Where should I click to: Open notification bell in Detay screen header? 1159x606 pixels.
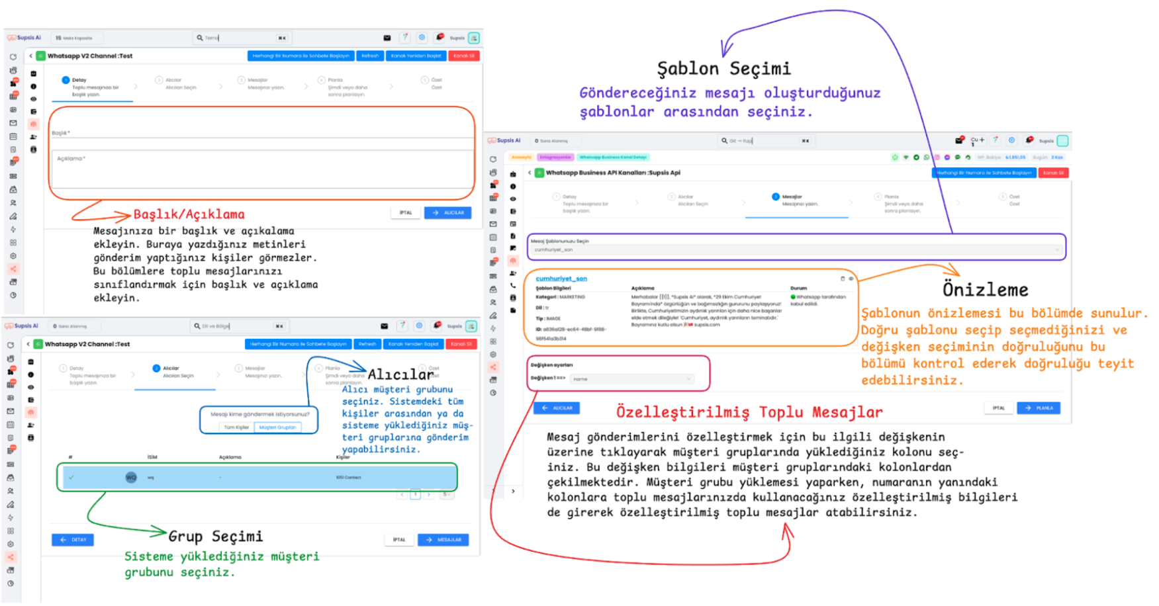tap(440, 38)
